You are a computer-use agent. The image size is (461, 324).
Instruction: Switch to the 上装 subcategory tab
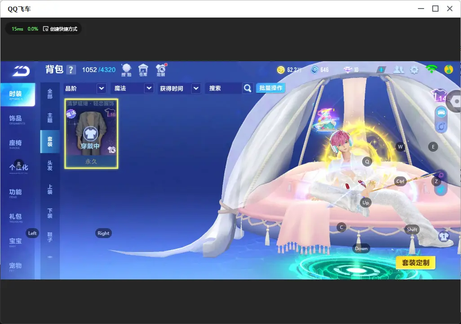coord(50,189)
